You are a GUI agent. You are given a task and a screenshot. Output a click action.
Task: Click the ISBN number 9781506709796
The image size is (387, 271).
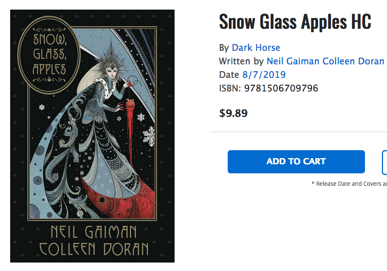(280, 88)
